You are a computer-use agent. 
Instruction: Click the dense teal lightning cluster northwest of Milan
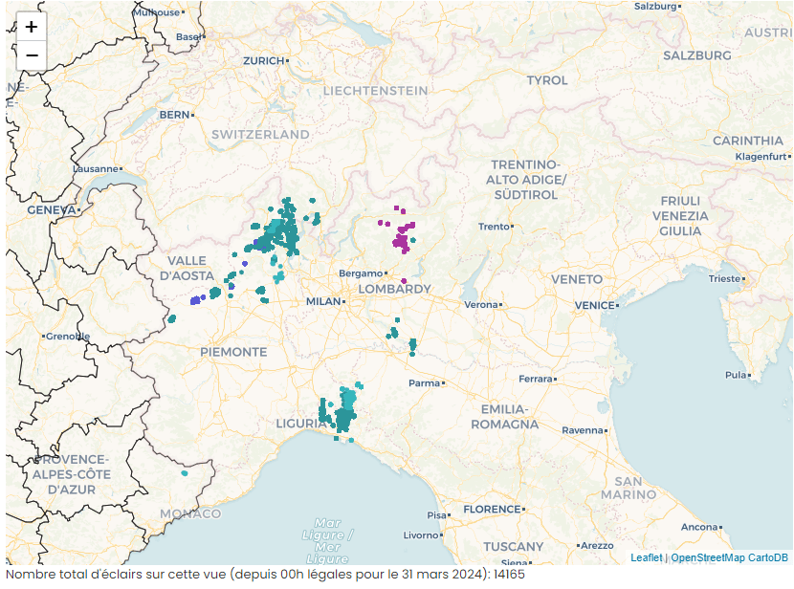278,231
